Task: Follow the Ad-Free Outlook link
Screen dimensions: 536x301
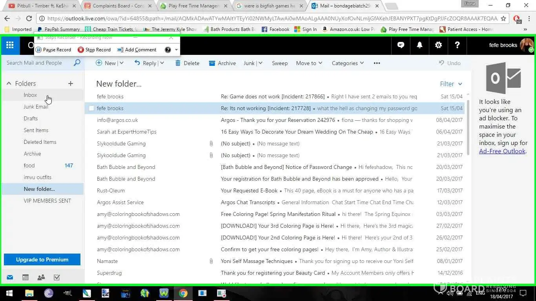Action: point(502,151)
